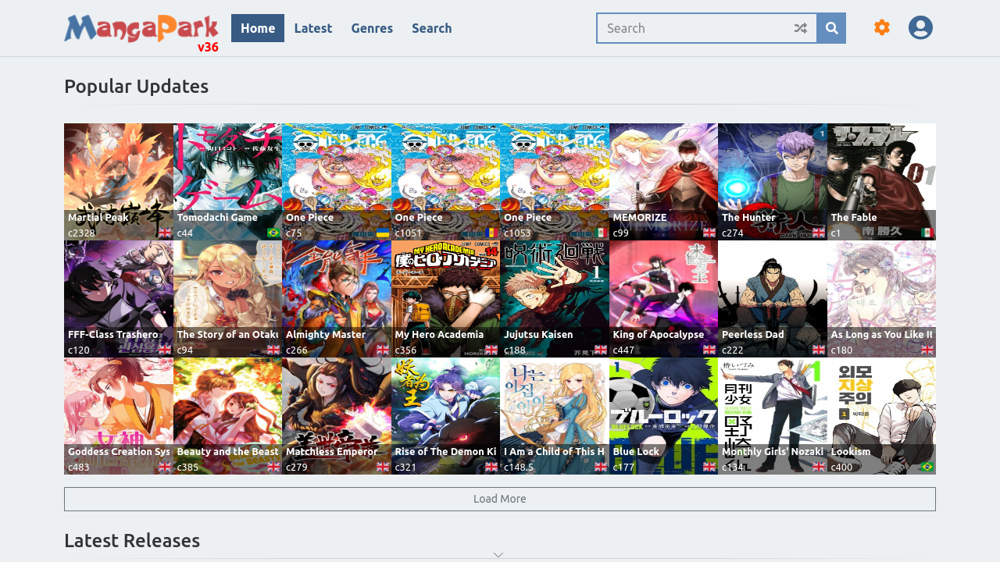Viewport: 1000px width, 562px height.
Task: Click the flag on Blue Lock card
Action: point(709,467)
